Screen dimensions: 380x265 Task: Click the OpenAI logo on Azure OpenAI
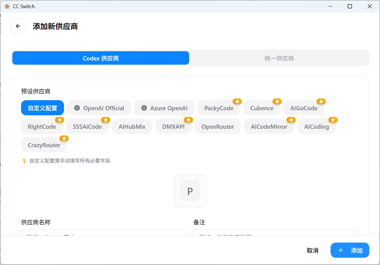tap(144, 108)
